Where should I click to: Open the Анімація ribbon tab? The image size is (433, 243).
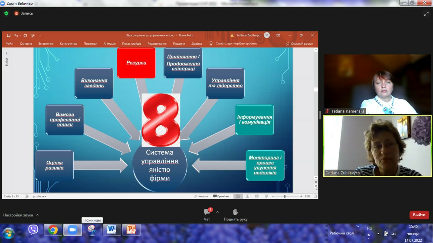pyautogui.click(x=109, y=44)
